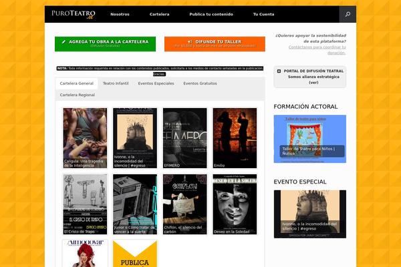Click the Difunde tu taller button
This screenshot has height=267, width=401.
click(x=215, y=43)
